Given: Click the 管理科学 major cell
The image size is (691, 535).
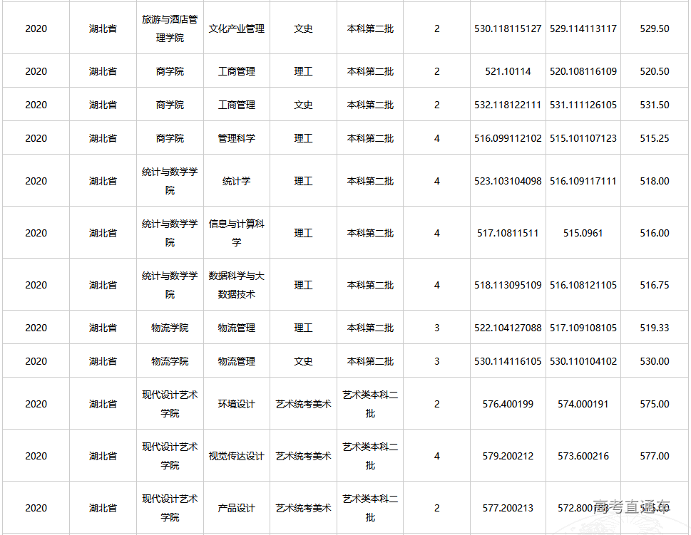Looking at the screenshot, I should (237, 137).
